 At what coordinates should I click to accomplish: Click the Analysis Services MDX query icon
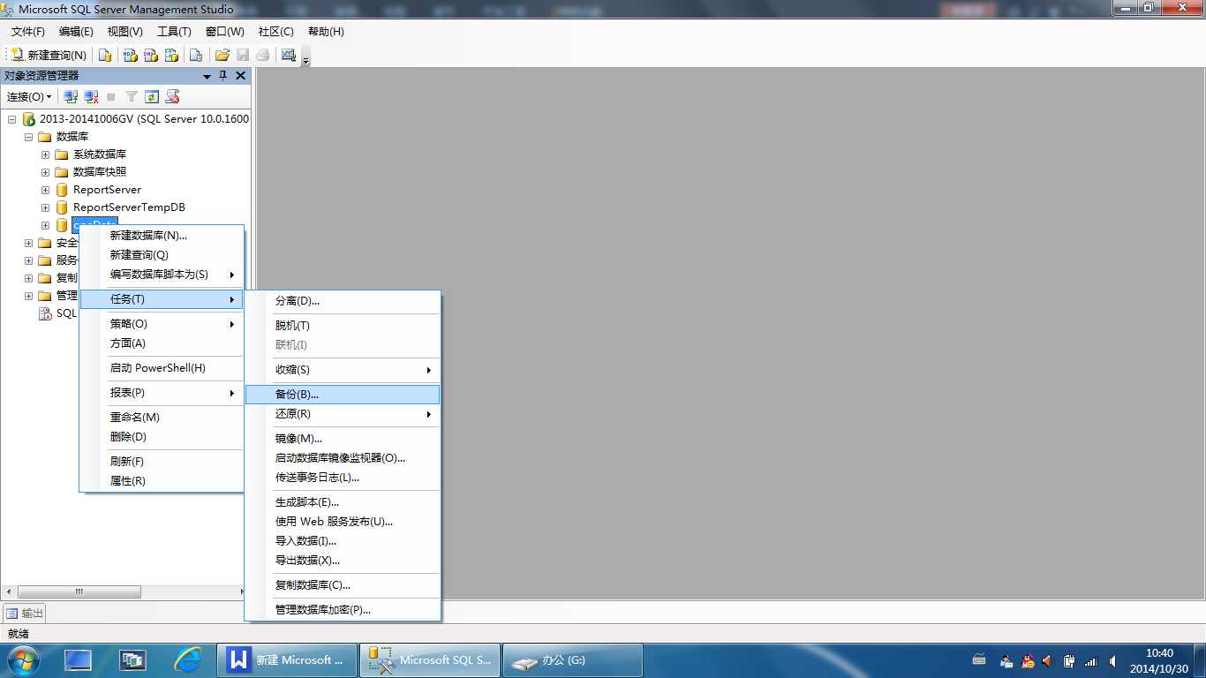pos(130,55)
